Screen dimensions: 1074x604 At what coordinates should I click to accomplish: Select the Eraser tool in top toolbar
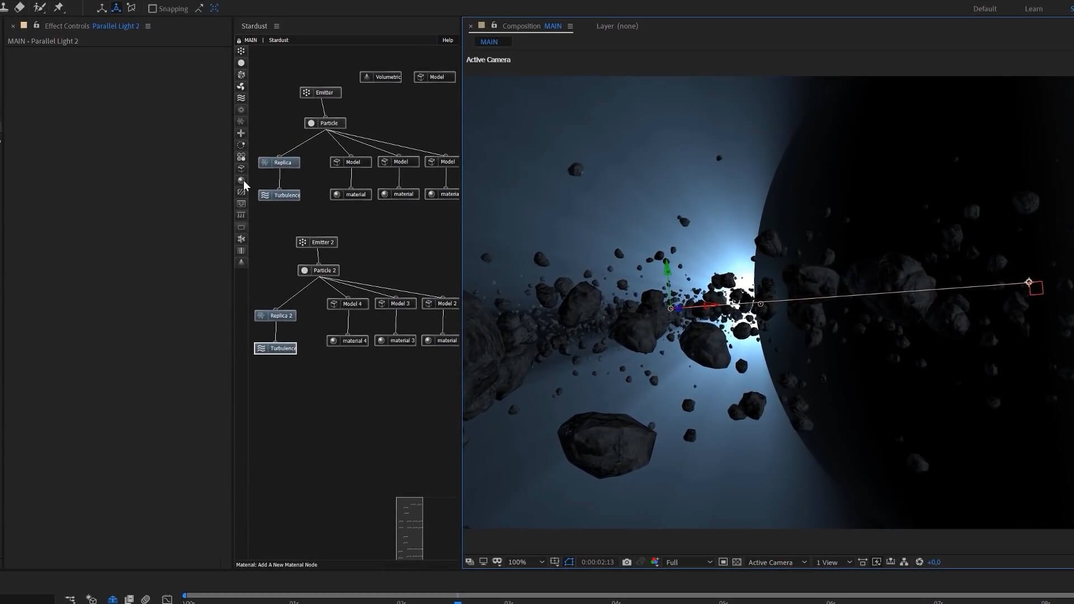(x=20, y=8)
